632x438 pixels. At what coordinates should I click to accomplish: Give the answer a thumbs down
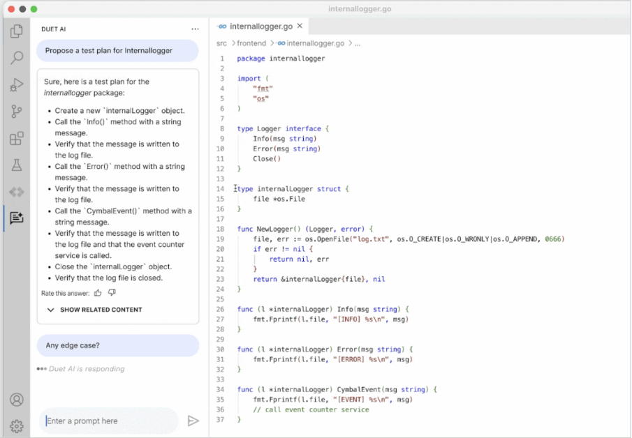click(112, 293)
